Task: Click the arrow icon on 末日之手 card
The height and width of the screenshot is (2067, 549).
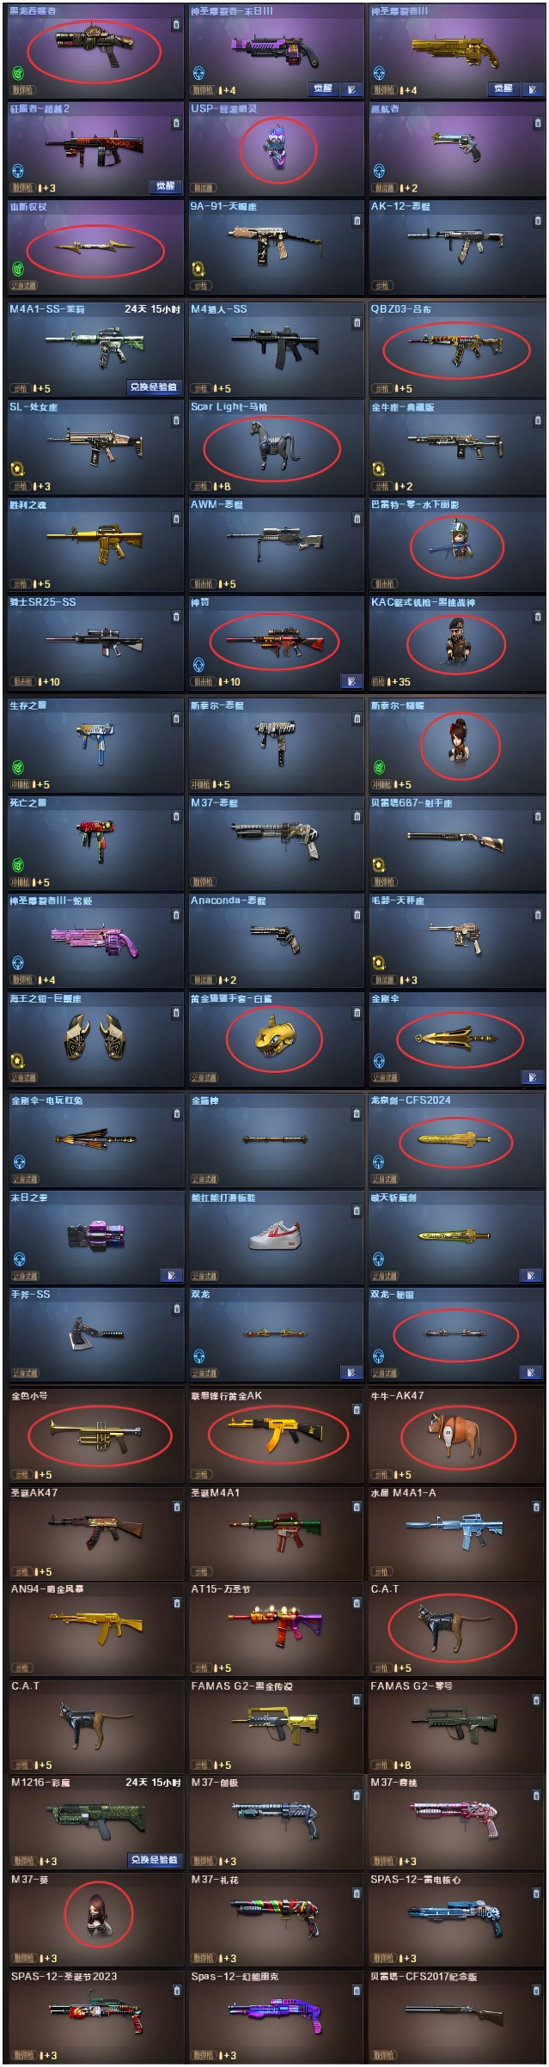Action: pos(170,1276)
